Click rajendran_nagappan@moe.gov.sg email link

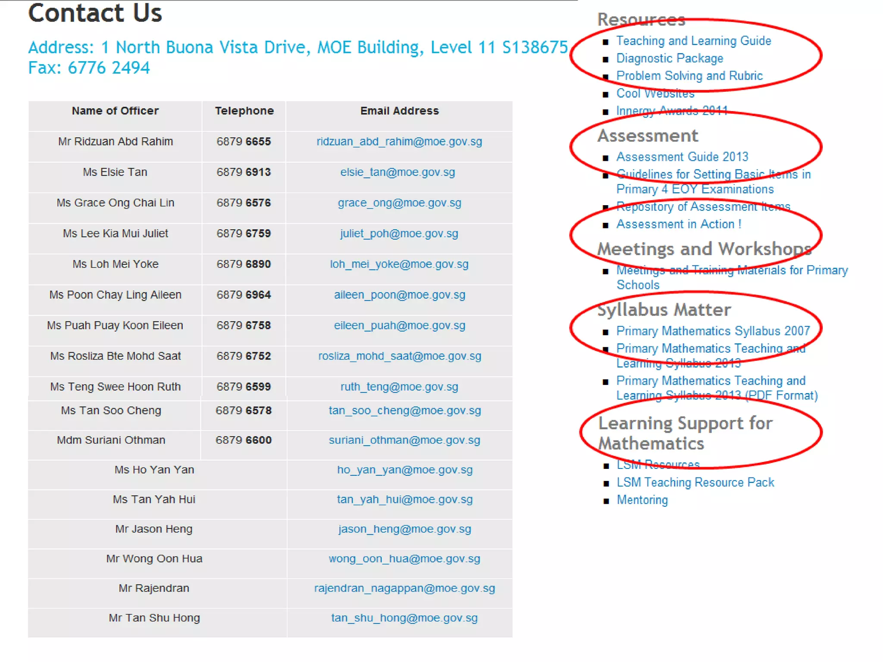(x=404, y=588)
